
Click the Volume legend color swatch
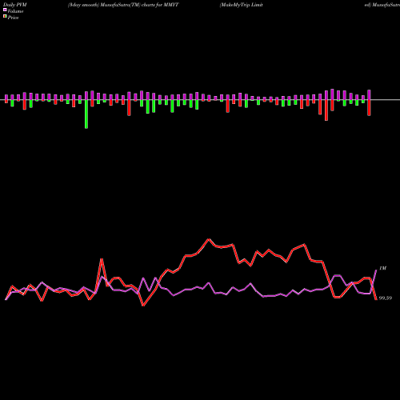click(x=5, y=10)
